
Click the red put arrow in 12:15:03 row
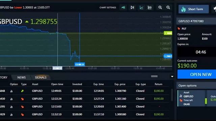[22, 107]
